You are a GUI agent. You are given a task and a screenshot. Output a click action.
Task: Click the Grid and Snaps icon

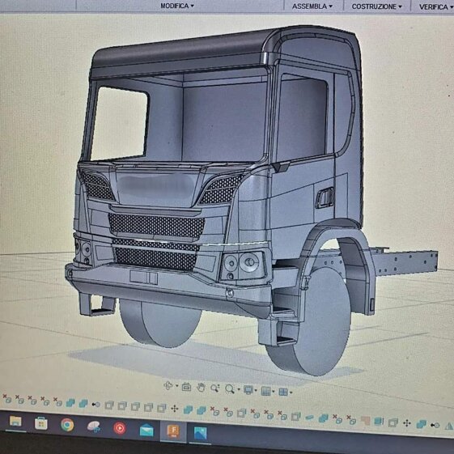point(265,391)
